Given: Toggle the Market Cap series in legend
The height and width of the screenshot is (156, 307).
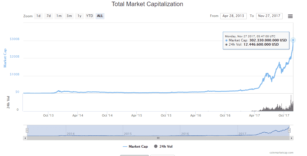Looking at the screenshot, I should click(x=135, y=147).
